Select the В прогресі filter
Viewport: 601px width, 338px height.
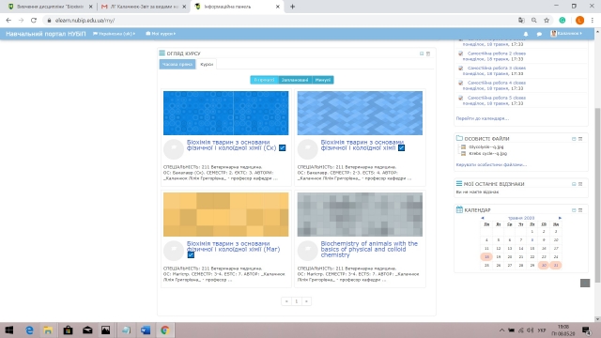pyautogui.click(x=265, y=80)
